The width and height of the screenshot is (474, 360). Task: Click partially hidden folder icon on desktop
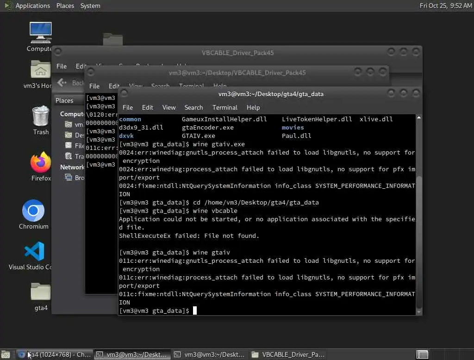coord(113,39)
